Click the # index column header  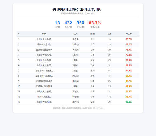pos(19,33)
